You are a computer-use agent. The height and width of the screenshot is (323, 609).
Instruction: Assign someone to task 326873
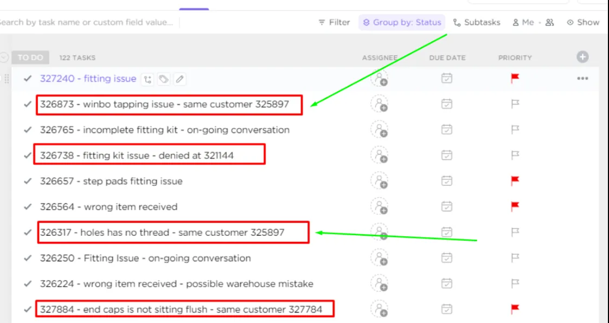[380, 104]
